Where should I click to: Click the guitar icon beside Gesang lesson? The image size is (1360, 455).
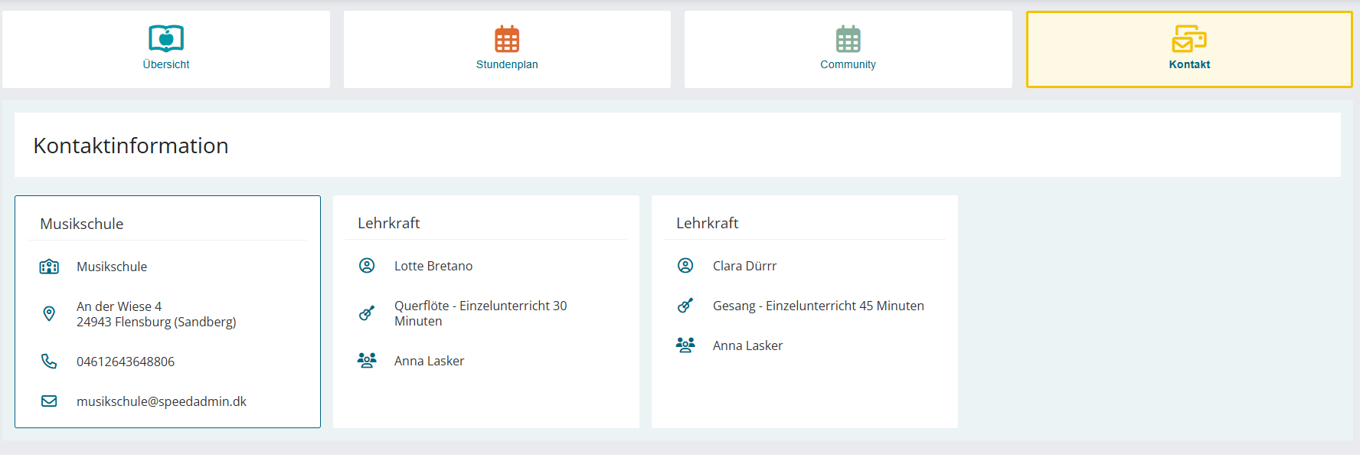tap(685, 306)
